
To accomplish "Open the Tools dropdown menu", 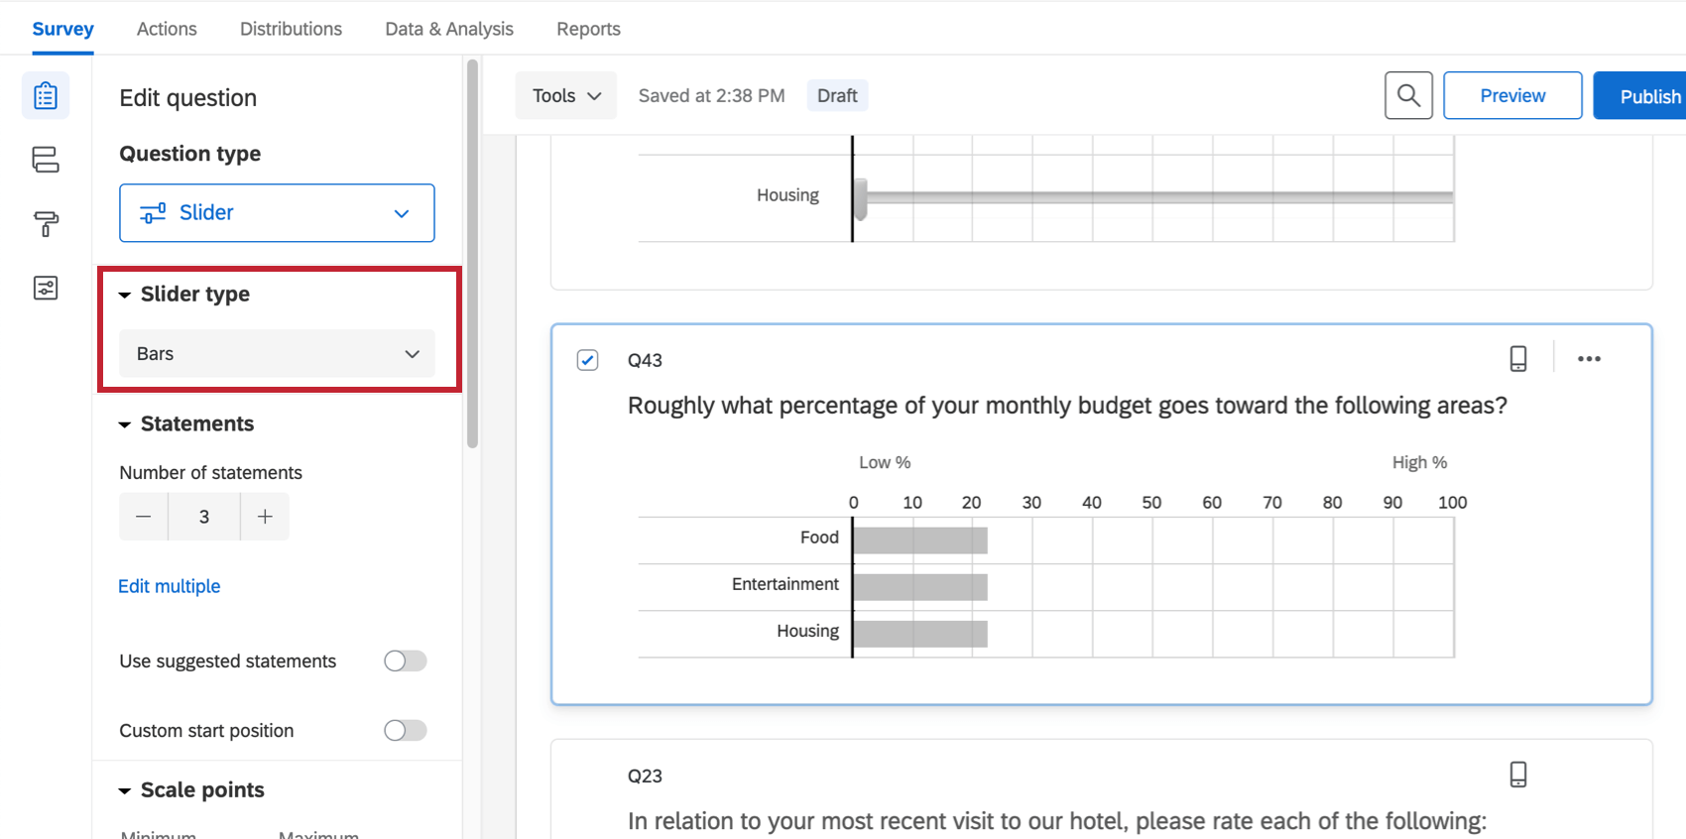I will (x=566, y=96).
